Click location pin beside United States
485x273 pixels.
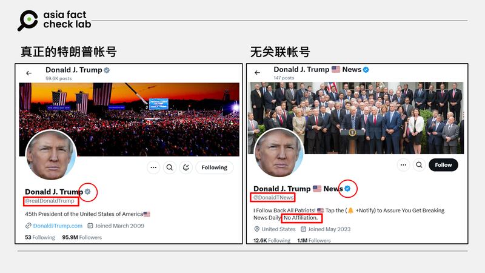point(256,229)
